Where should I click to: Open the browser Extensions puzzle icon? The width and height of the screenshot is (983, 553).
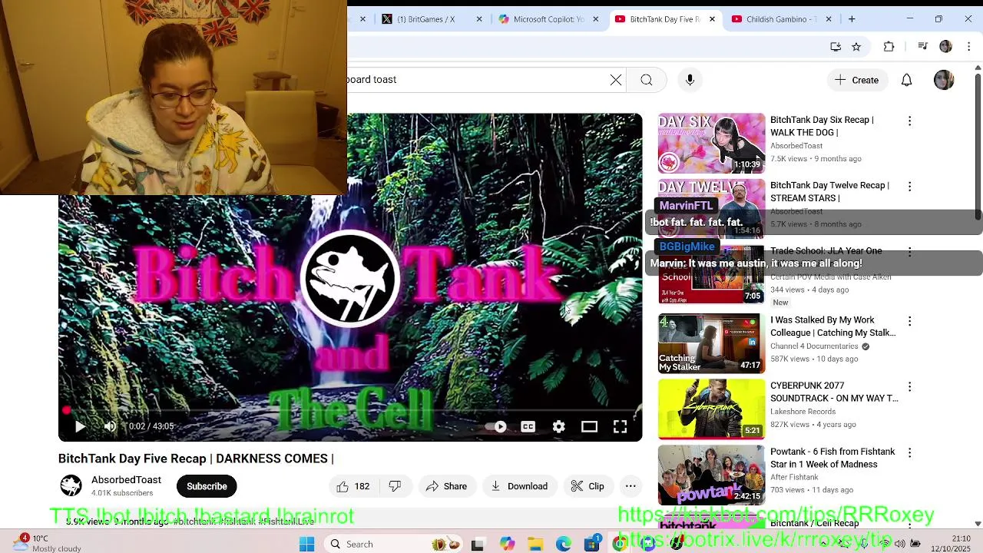pyautogui.click(x=889, y=47)
